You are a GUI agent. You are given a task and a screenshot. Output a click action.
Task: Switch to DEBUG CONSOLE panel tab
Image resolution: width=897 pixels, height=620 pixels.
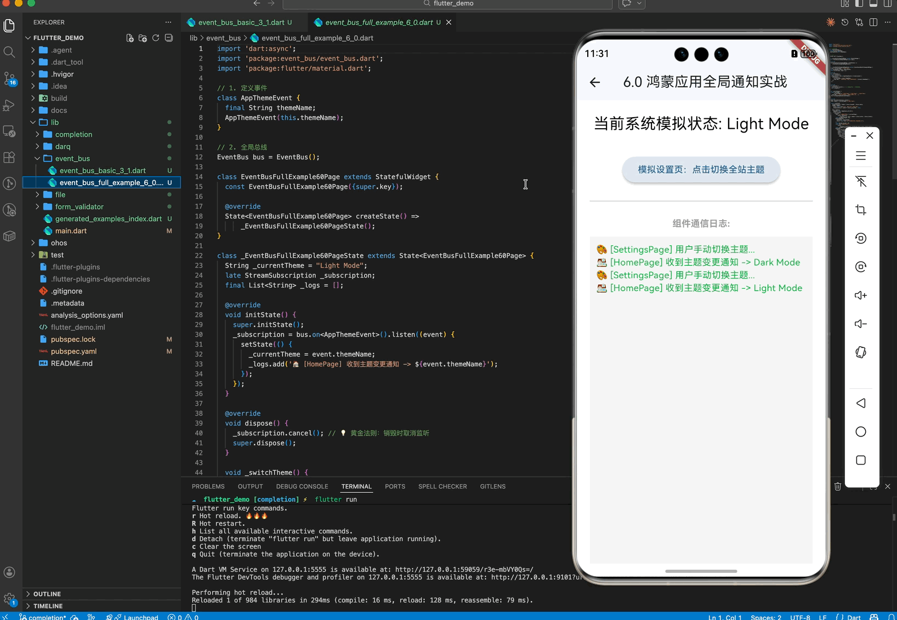[302, 486]
